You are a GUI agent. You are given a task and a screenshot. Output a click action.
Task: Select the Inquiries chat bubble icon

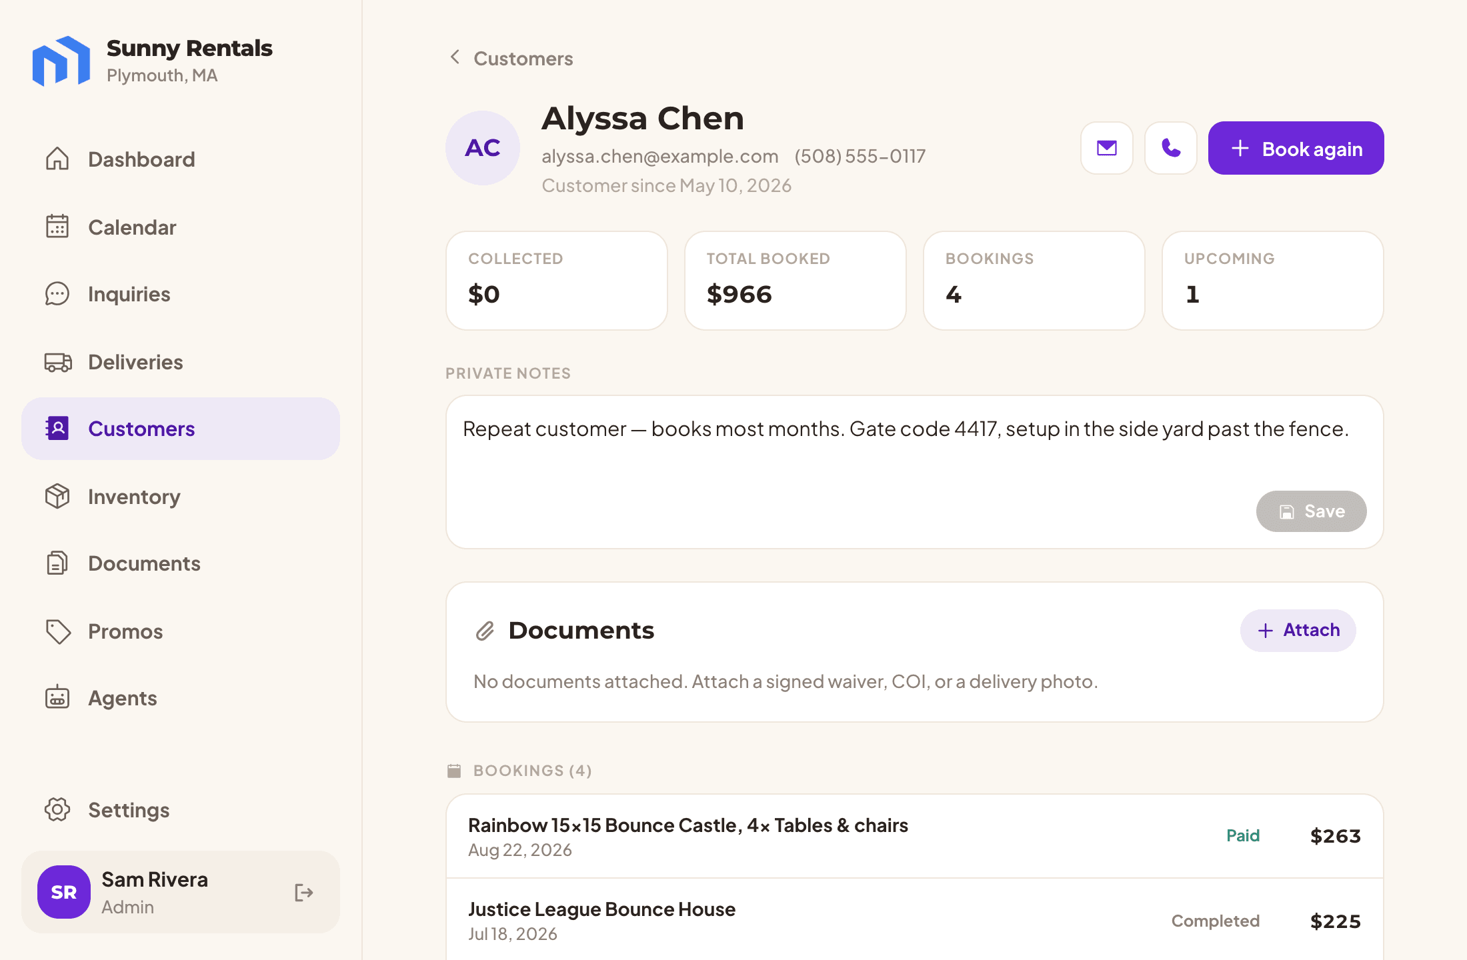coord(57,294)
